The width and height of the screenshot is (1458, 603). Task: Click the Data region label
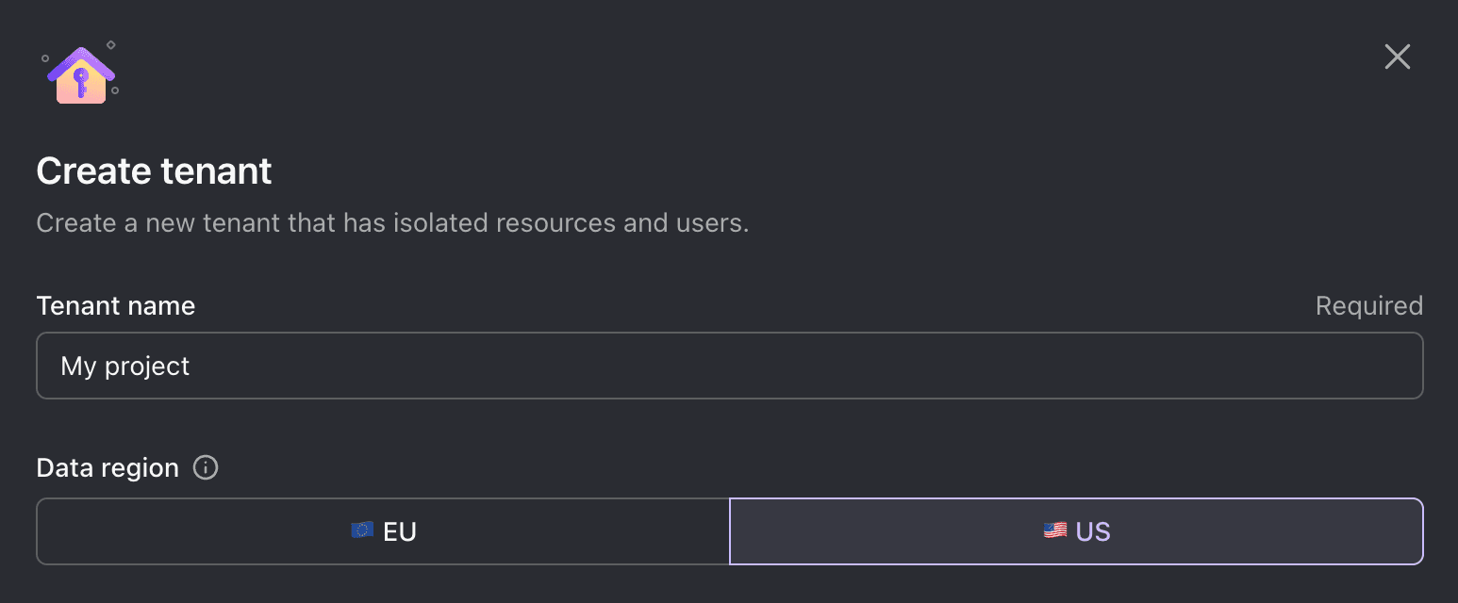(x=108, y=468)
